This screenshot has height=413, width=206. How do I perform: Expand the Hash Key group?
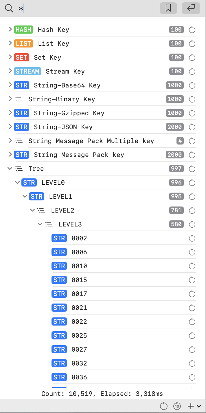10,29
